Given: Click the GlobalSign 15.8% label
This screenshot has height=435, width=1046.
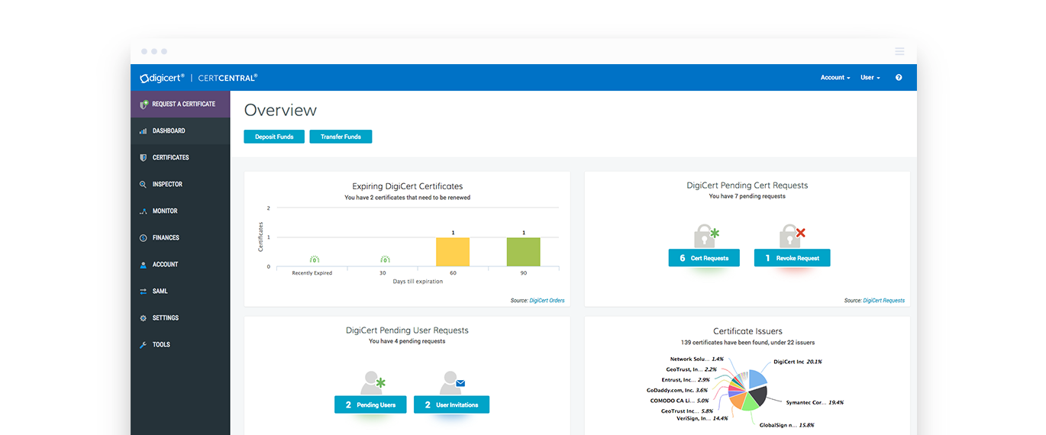Looking at the screenshot, I should (787, 425).
